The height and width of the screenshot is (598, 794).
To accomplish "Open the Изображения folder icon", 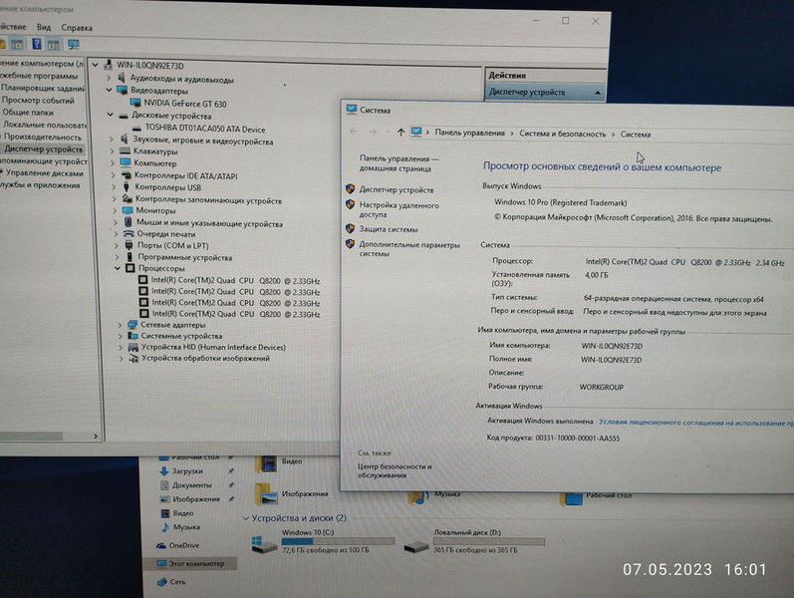I will (265, 493).
